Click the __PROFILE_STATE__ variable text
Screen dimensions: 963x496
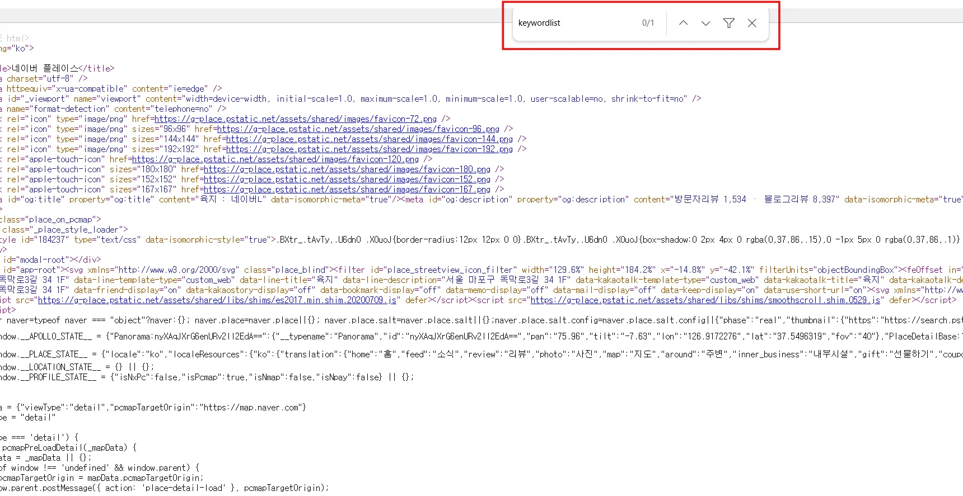click(x=58, y=377)
